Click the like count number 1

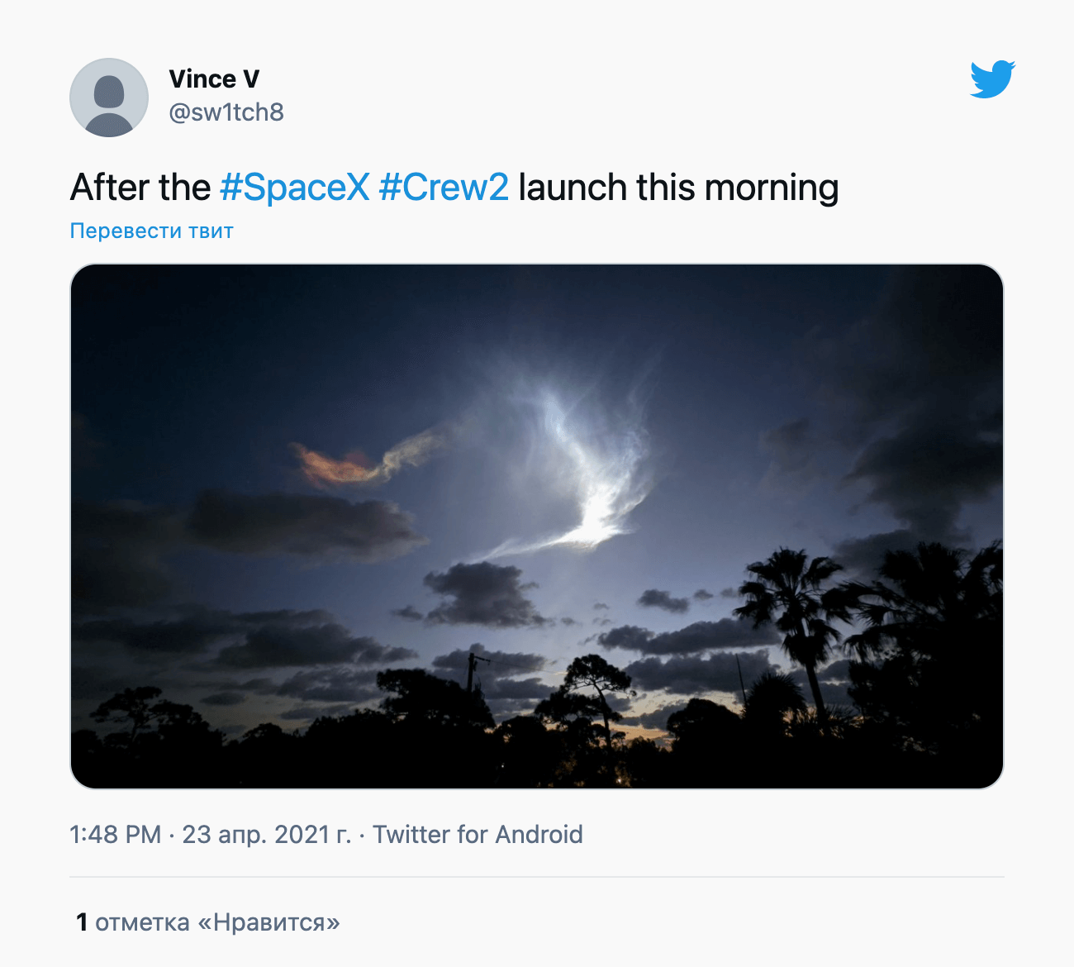coord(82,922)
